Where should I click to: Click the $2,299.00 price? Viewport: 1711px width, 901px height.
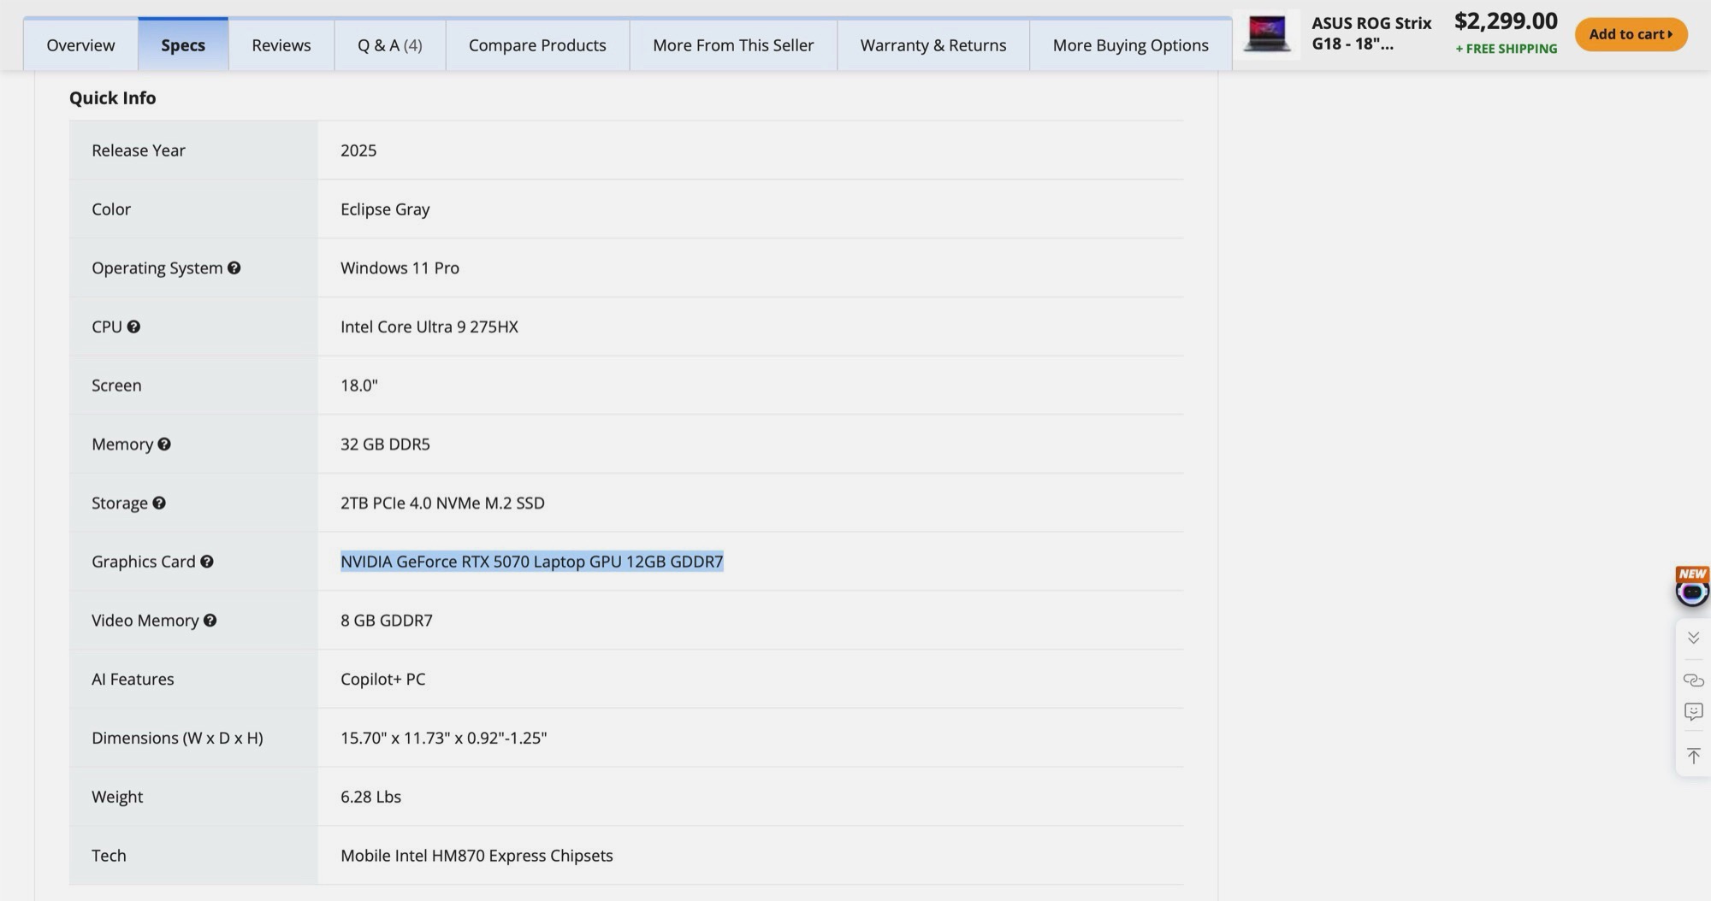(x=1506, y=21)
